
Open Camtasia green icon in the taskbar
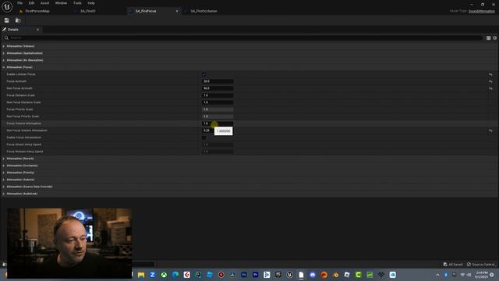point(359,275)
